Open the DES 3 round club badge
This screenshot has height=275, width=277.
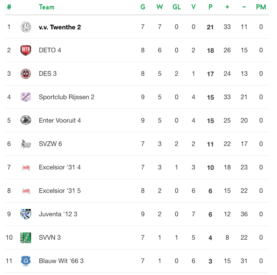coord(26,74)
